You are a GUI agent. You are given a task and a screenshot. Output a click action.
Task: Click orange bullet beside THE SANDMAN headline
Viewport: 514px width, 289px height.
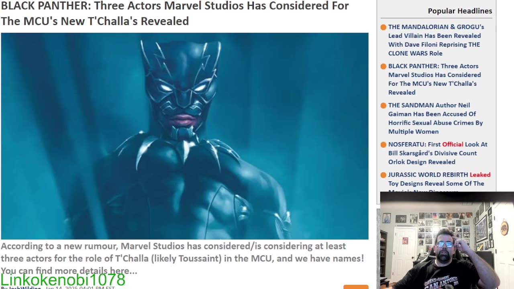pyautogui.click(x=383, y=106)
